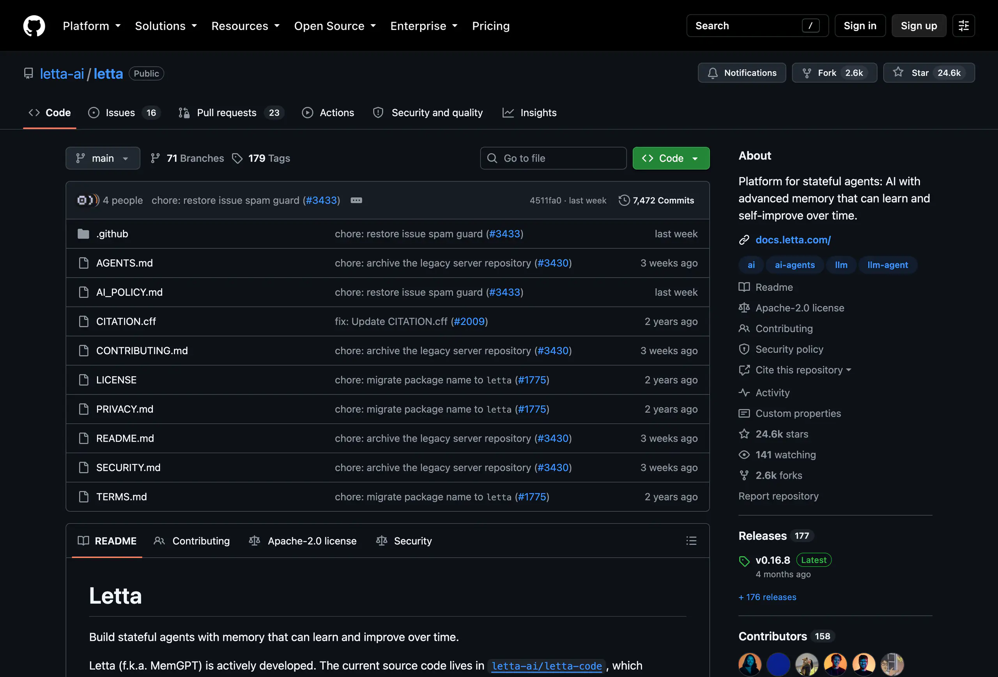
Task: Open the README outline list icon
Action: click(x=691, y=541)
